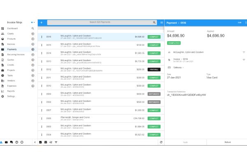The width and height of the screenshot is (247, 165).
Task: Click the forum chat icon in bottom bar
Action: point(12,142)
